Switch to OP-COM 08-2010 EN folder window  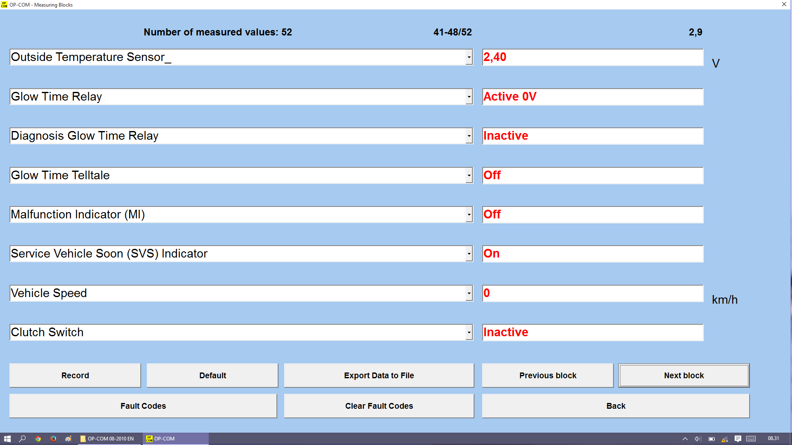pos(109,439)
